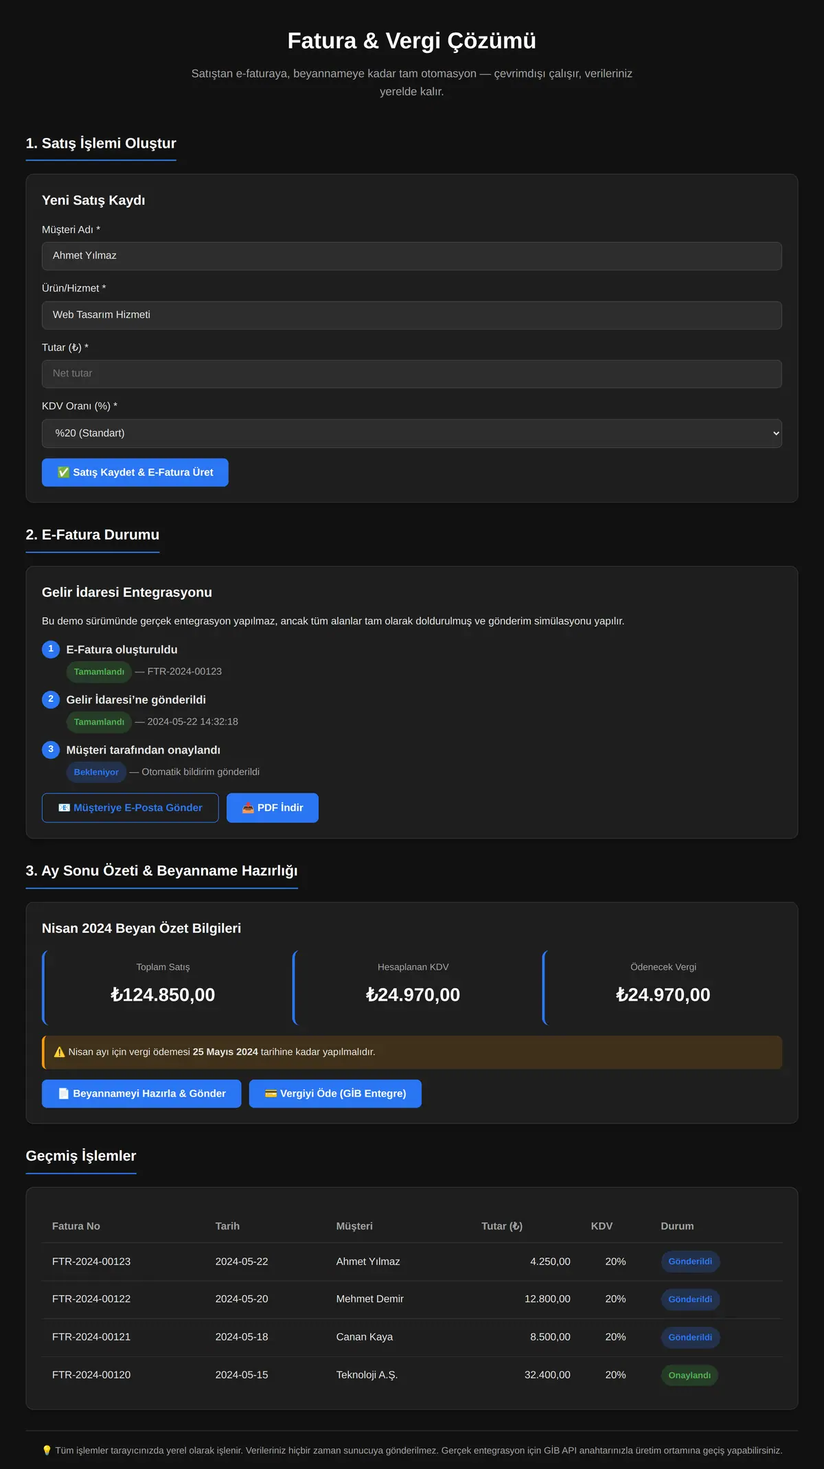Click the Durum column header
824x1469 pixels.
click(677, 1226)
